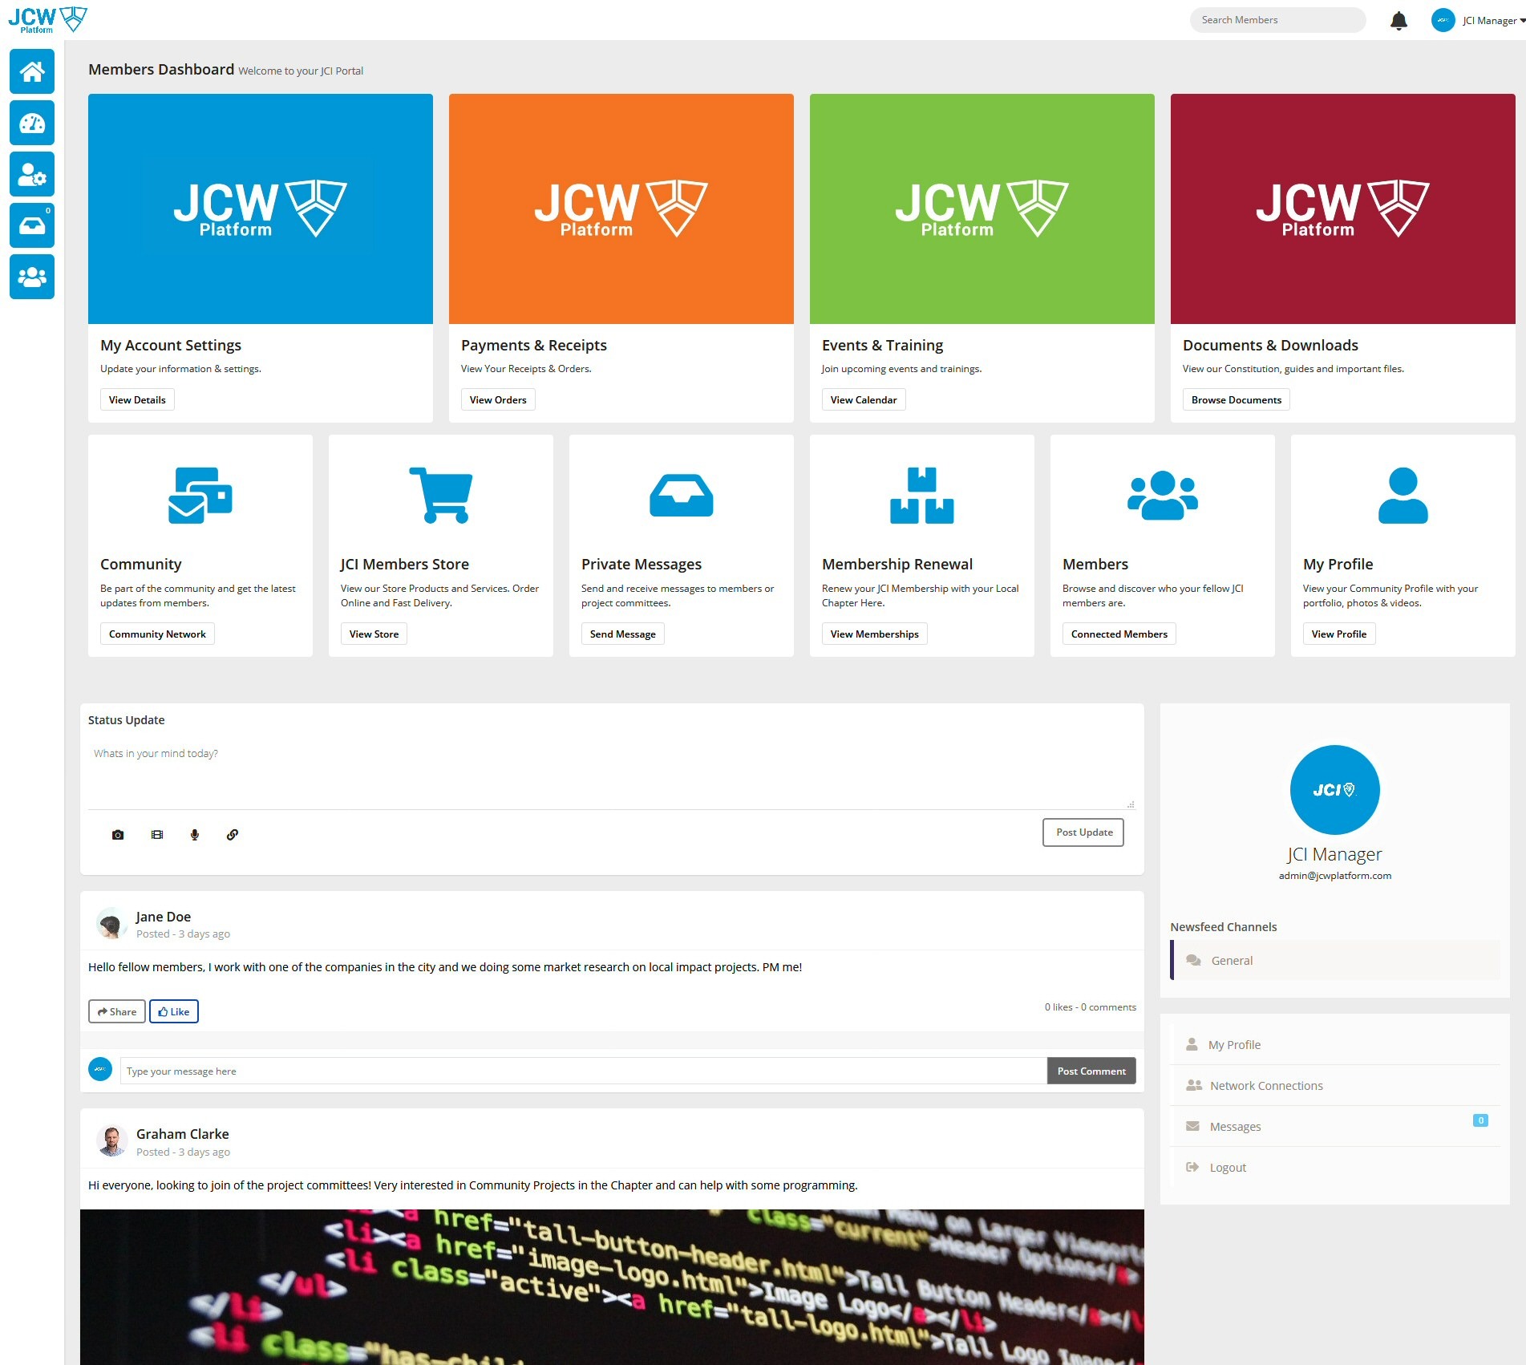The image size is (1526, 1365).
Task: Click the View Calendar button
Action: click(864, 399)
